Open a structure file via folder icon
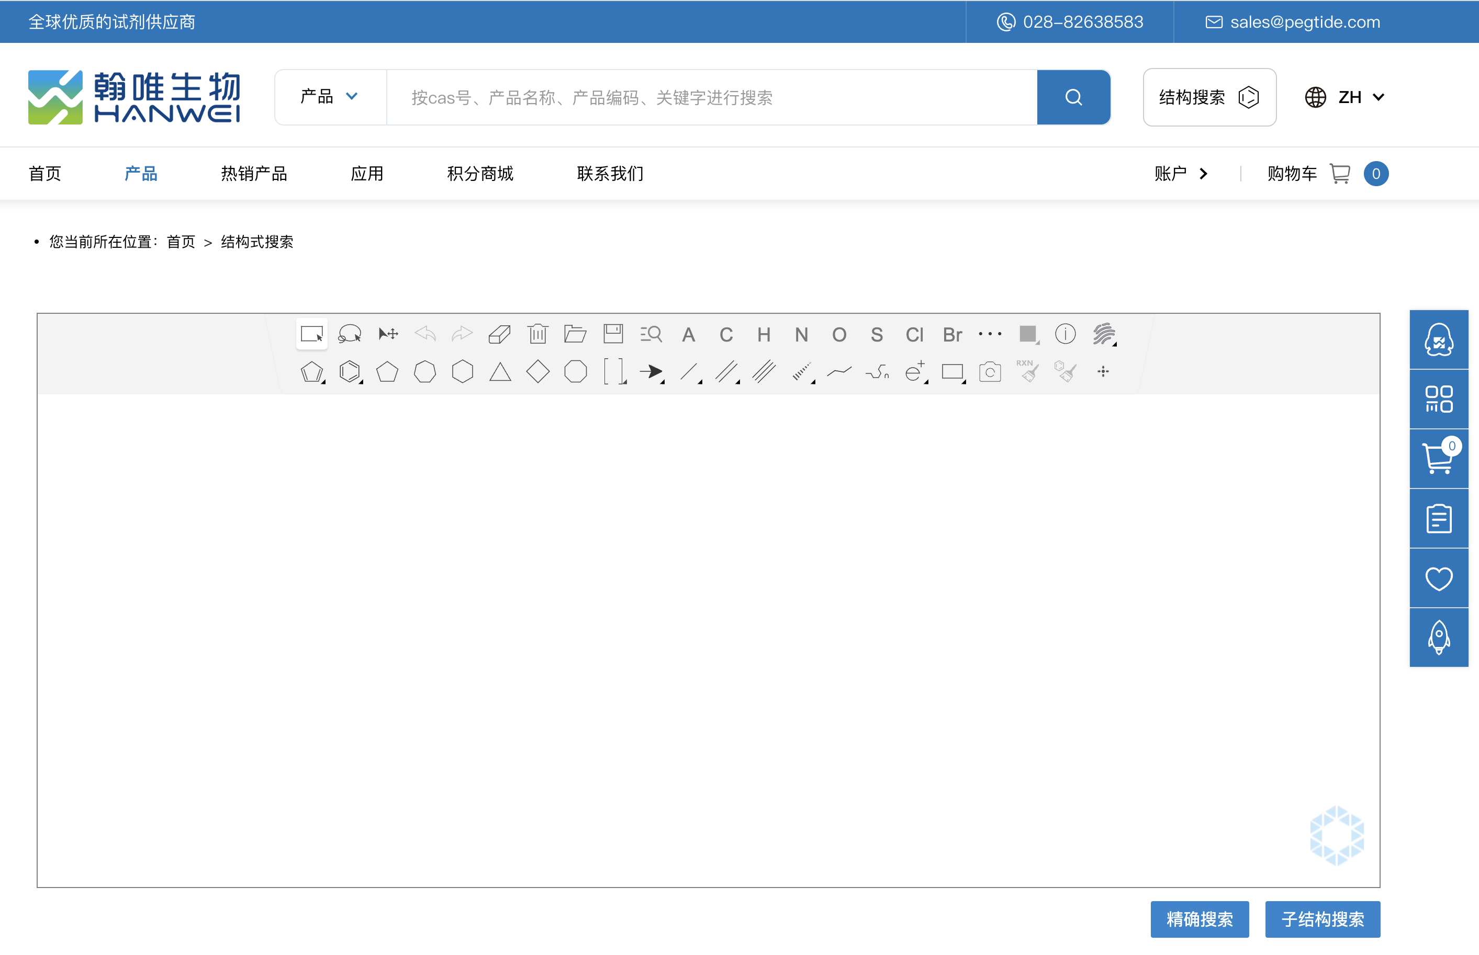 click(576, 334)
